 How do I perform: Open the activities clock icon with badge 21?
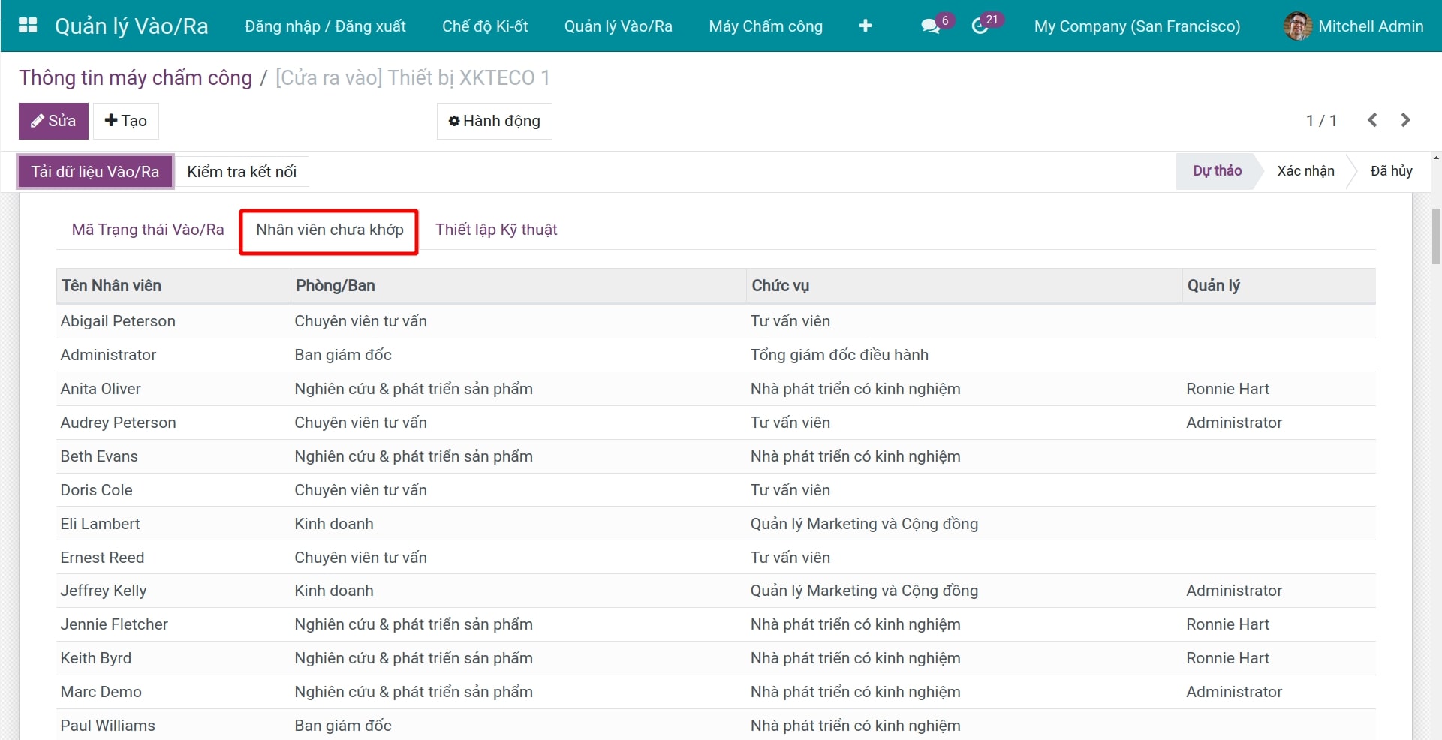(x=980, y=26)
